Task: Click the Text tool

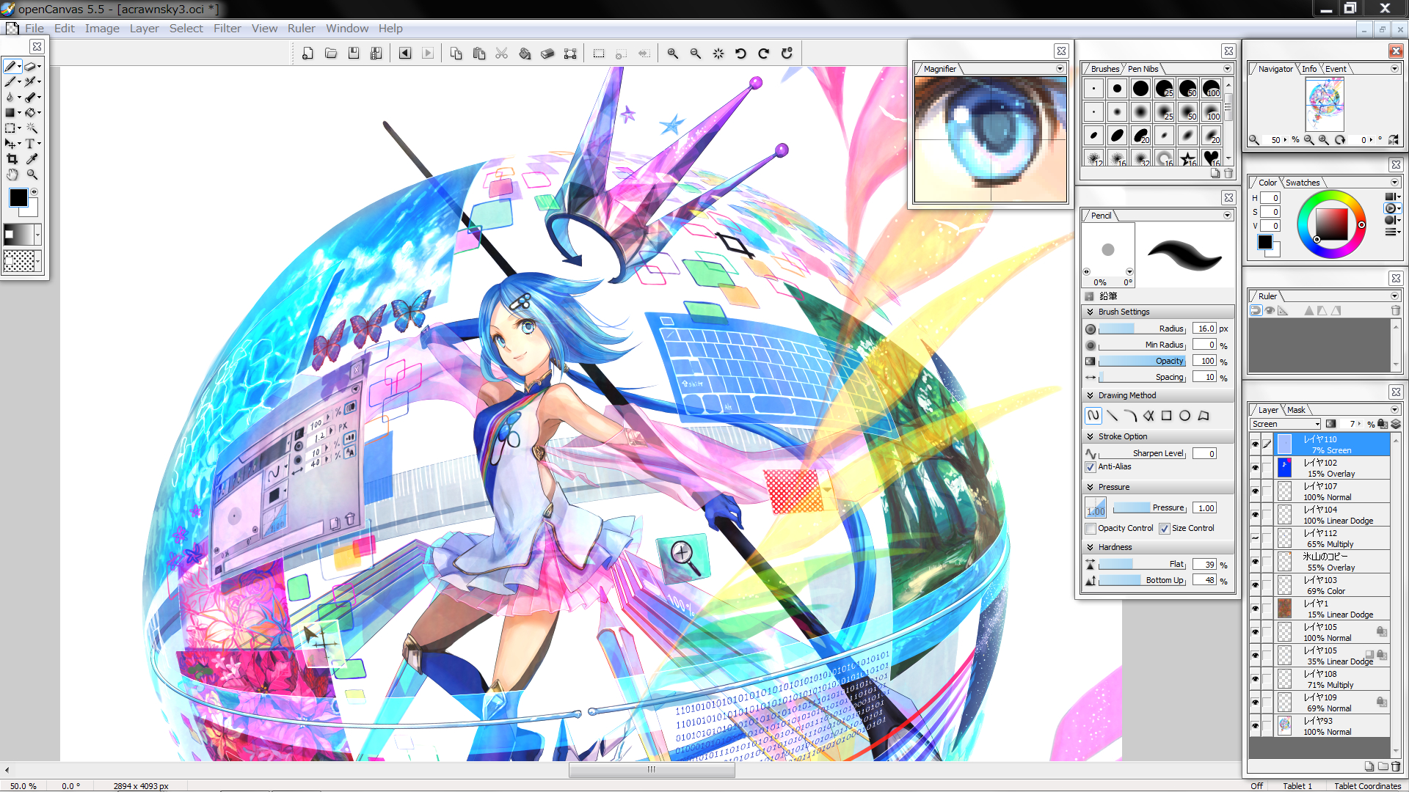Action: click(x=30, y=144)
